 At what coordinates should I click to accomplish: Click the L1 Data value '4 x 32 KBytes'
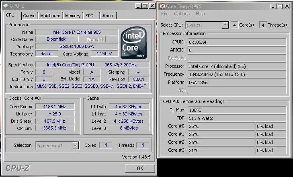click(129, 107)
